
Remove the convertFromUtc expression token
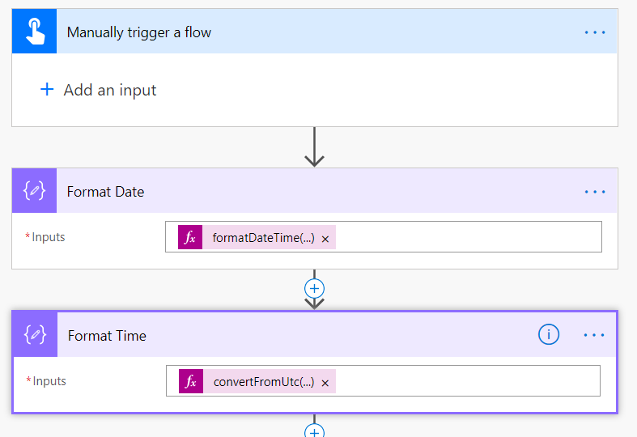point(325,383)
